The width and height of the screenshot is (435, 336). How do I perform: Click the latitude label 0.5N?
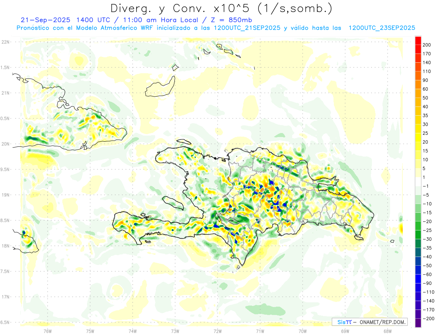coord(5,119)
